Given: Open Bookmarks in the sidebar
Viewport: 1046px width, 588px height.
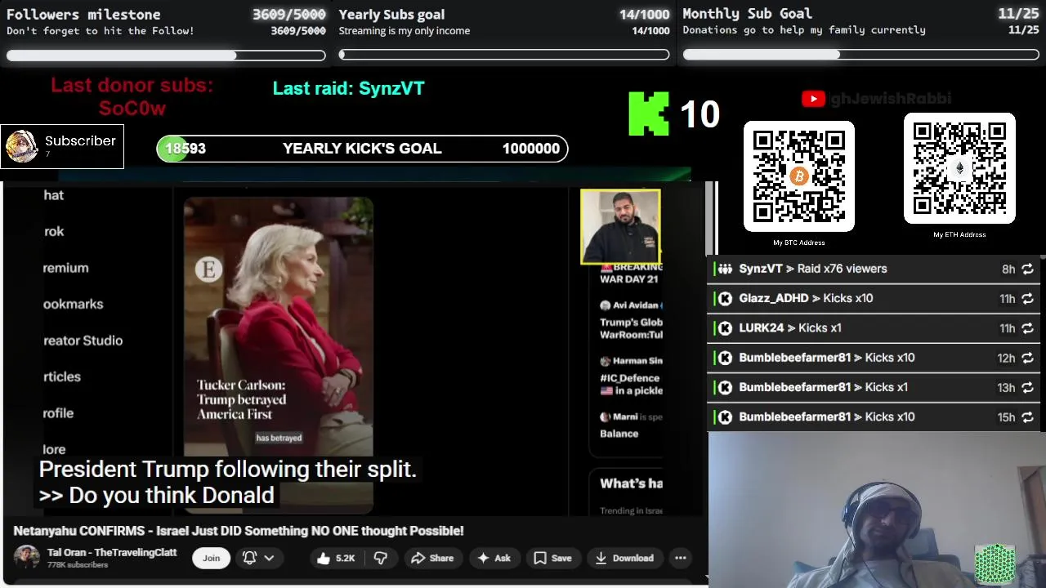Looking at the screenshot, I should click(x=74, y=304).
